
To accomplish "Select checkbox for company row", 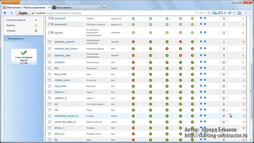I will click(50, 62).
